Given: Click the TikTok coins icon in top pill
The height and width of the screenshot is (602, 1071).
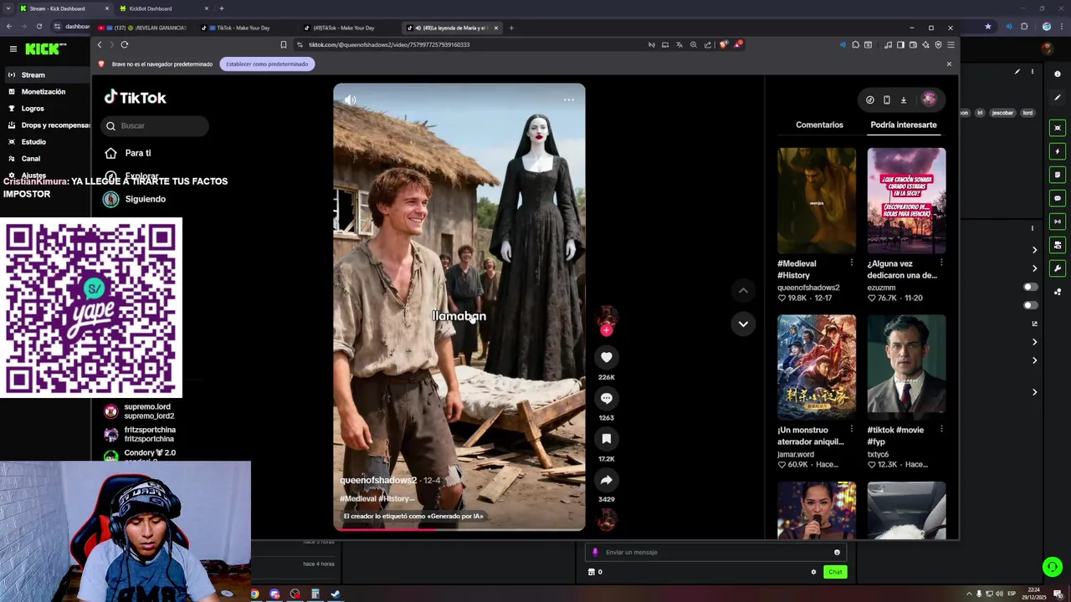Looking at the screenshot, I should tap(870, 99).
